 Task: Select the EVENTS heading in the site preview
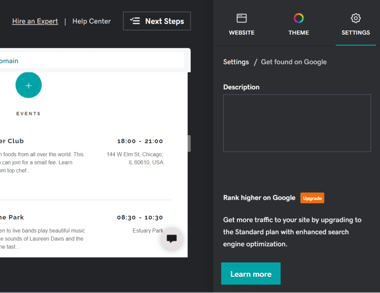28,113
